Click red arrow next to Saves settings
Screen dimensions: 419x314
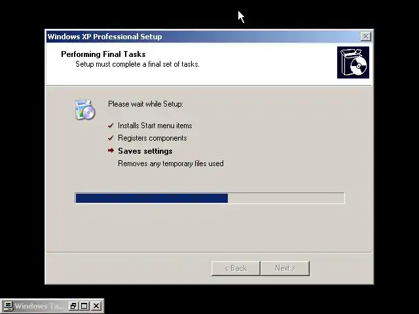point(111,150)
